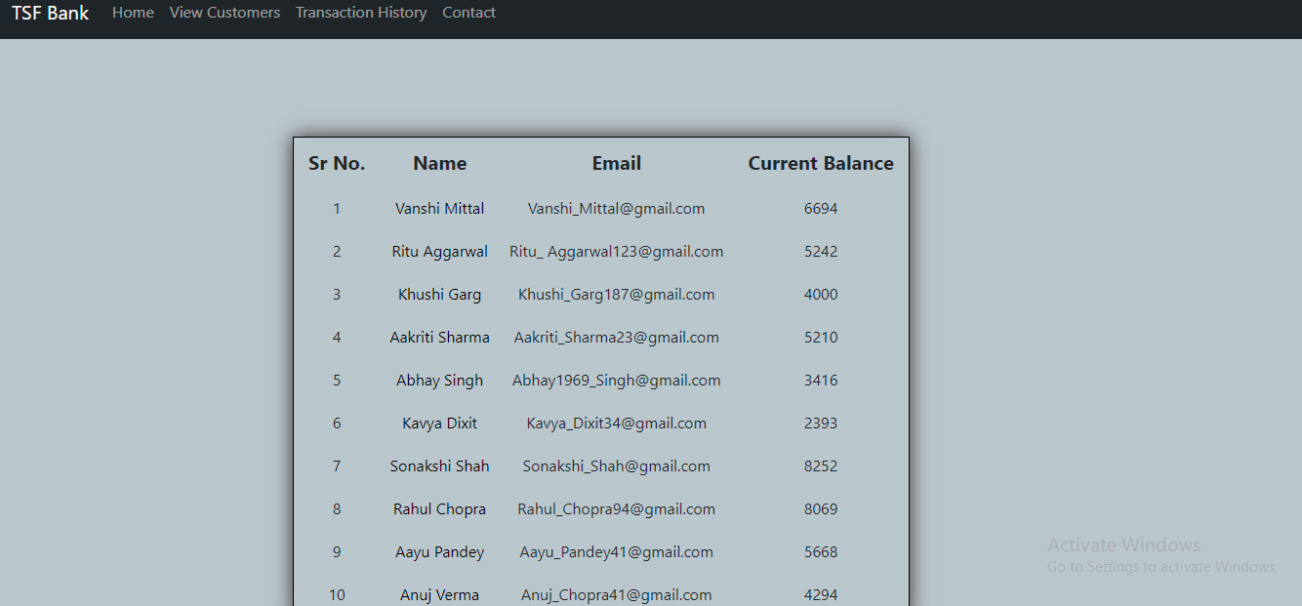
Task: Click email Vanshi_Mittal@gmail.com
Action: tap(616, 208)
